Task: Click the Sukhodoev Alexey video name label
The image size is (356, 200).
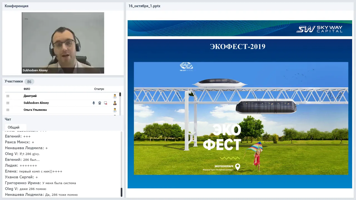Action: [x=35, y=70]
